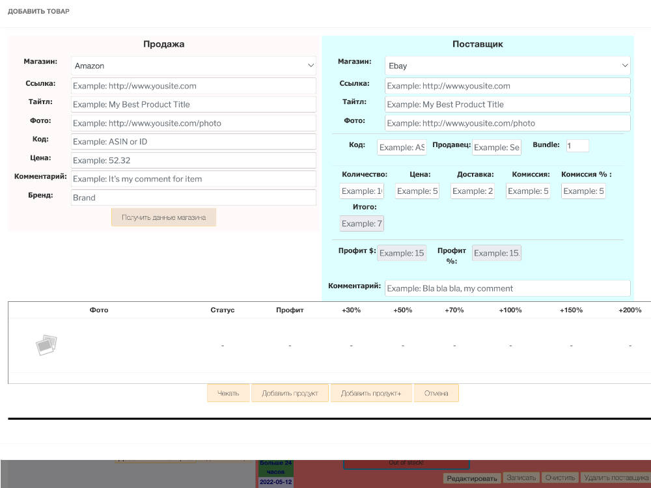Focus the Продажа Код ASIN field

[193, 141]
